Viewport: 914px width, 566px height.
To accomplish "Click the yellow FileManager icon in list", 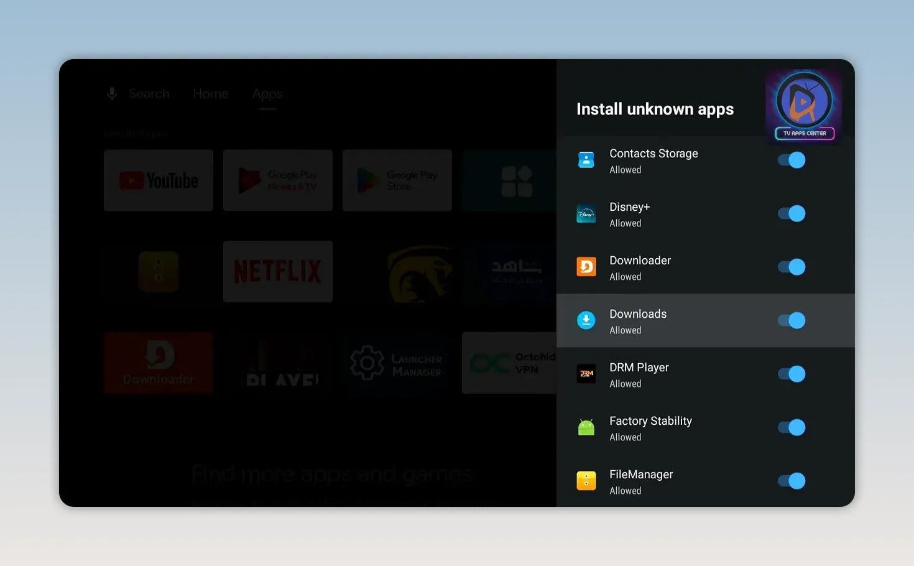I will tap(586, 481).
